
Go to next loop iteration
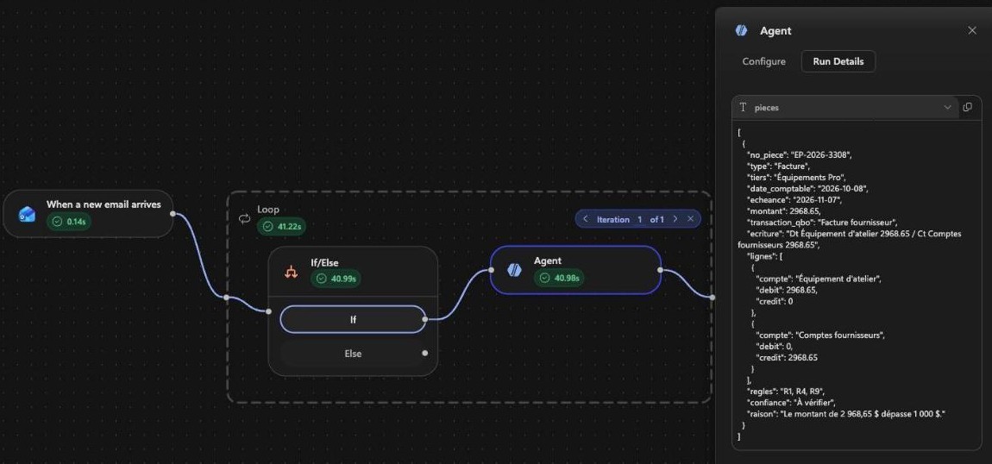click(x=675, y=219)
